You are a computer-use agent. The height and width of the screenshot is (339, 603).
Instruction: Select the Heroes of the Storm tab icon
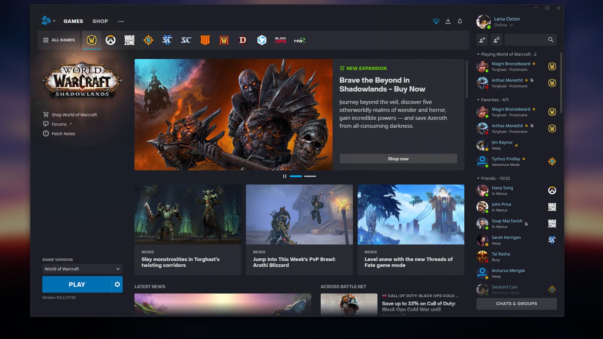pos(262,40)
